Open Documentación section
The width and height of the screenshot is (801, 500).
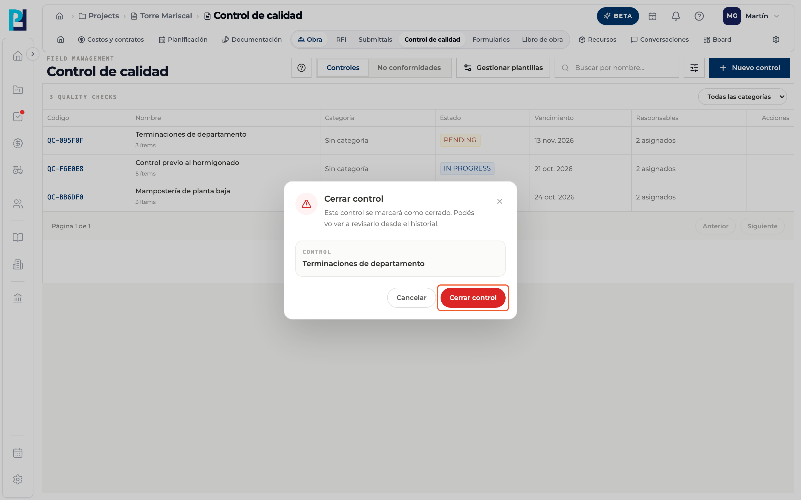[252, 39]
